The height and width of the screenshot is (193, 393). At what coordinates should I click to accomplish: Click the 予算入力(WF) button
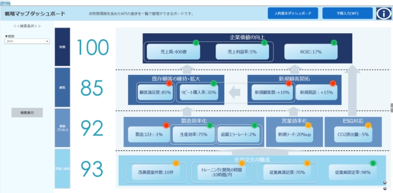347,14
